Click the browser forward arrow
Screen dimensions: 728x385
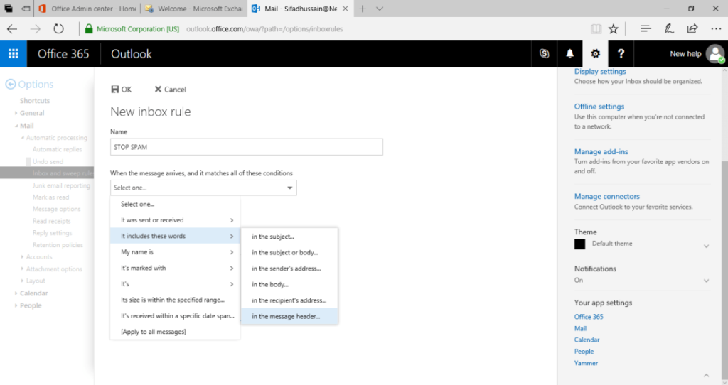click(36, 28)
